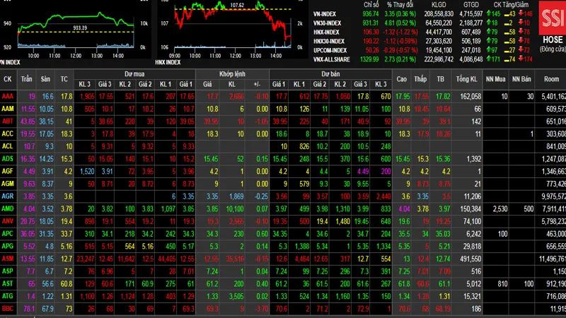Viewport: 566px width, 318px height.
Task: Sort by the Thấp column header
Action: [x=420, y=79]
